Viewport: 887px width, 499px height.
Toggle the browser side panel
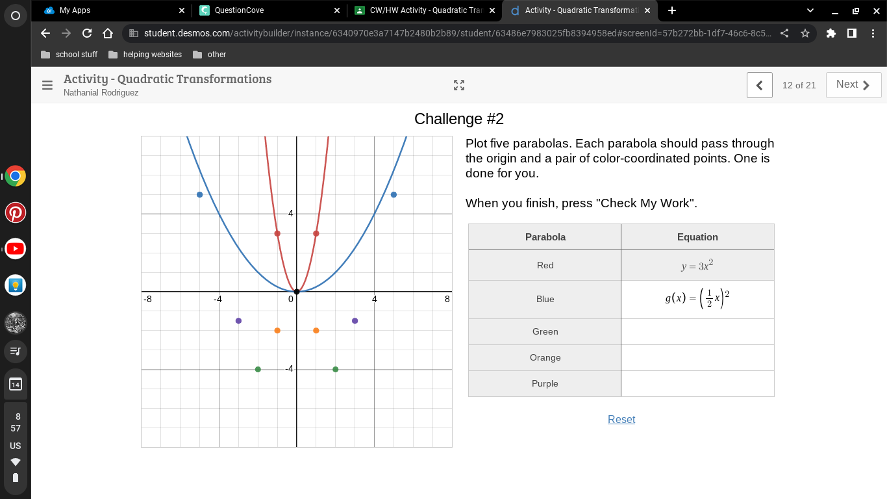[852, 33]
